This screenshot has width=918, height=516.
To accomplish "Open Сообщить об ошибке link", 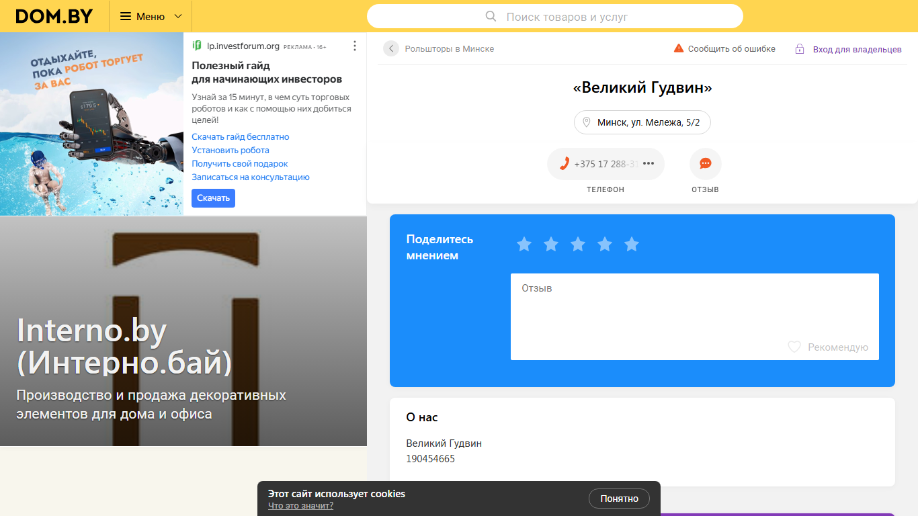I will tap(731, 49).
